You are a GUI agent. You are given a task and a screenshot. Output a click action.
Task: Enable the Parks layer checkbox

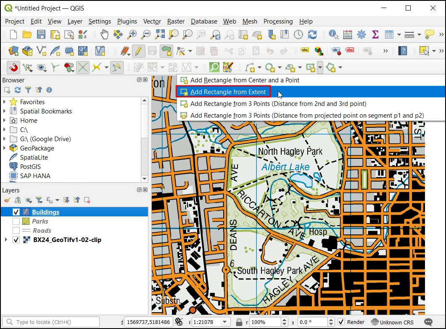16,221
